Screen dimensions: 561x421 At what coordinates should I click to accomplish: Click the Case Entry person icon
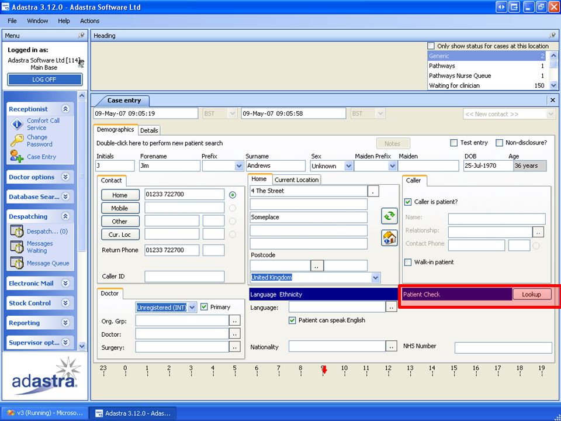tap(16, 157)
